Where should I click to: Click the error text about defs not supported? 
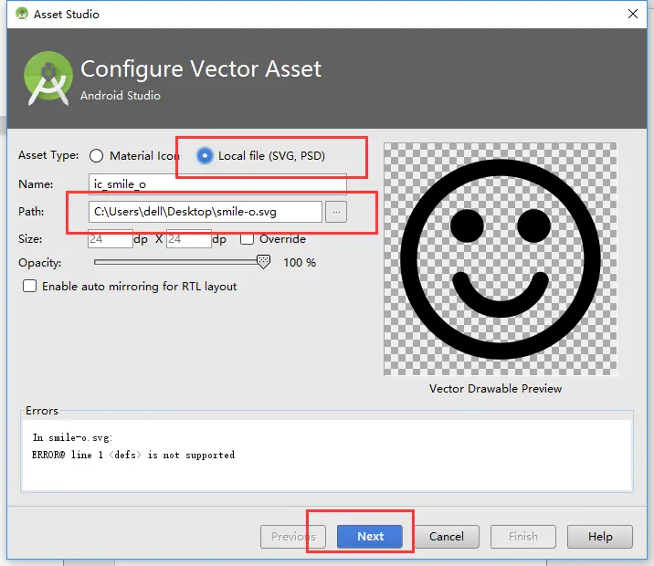click(x=133, y=455)
